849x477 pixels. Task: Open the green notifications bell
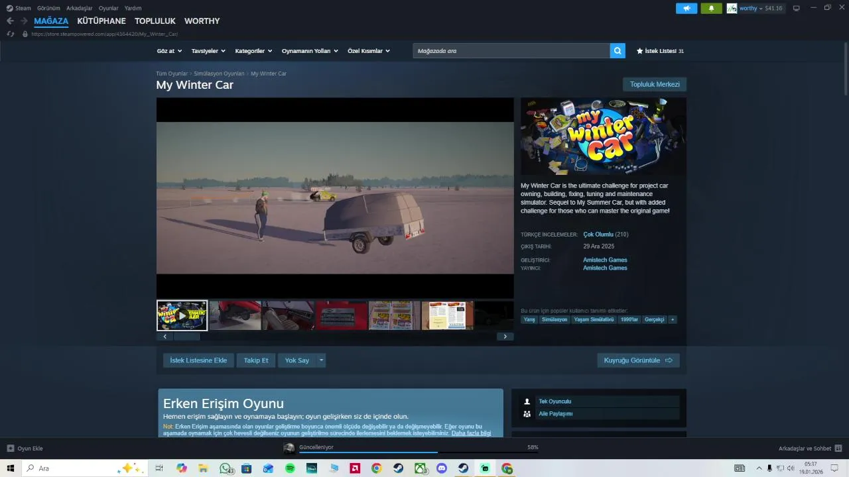[711, 9]
